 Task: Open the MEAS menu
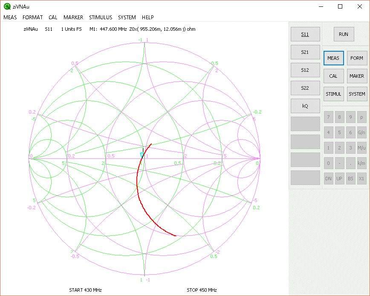(10, 17)
